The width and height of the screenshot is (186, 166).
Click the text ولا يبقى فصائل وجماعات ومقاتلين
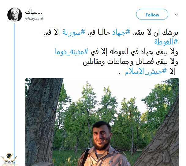coord(130,62)
